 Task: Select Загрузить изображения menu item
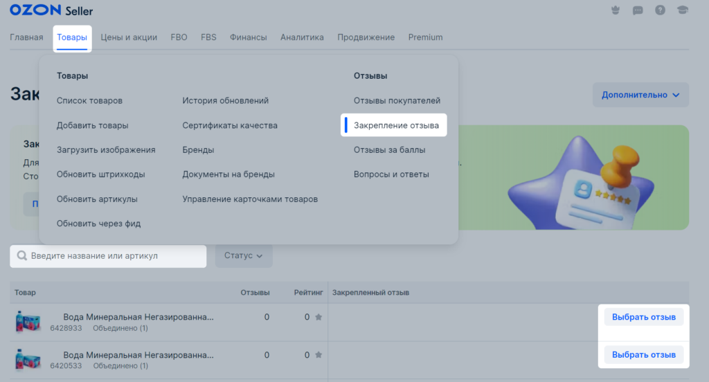pyautogui.click(x=106, y=150)
